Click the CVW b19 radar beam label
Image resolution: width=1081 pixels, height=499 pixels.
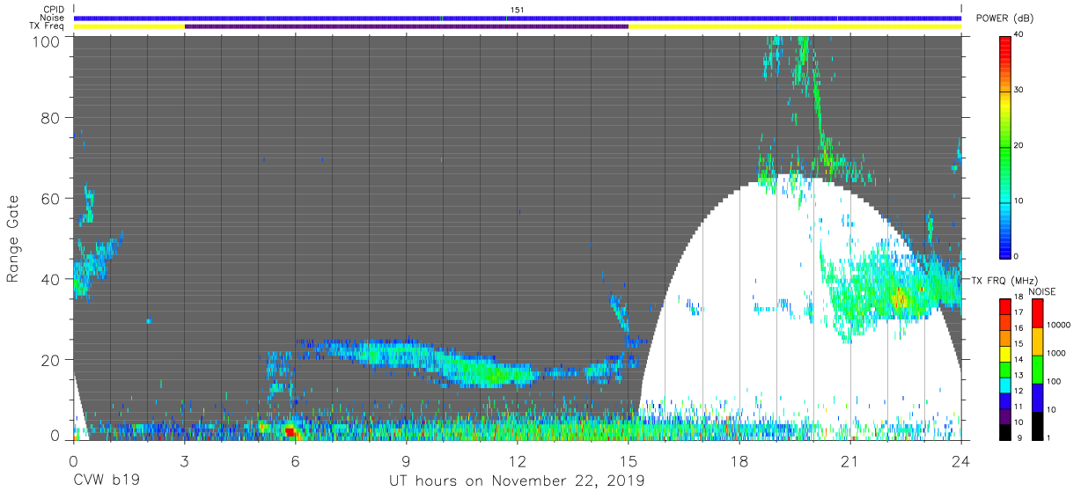[x=107, y=481]
